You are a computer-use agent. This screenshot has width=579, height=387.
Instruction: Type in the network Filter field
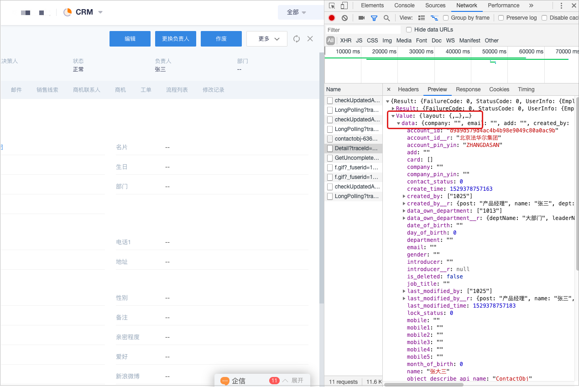coord(363,30)
